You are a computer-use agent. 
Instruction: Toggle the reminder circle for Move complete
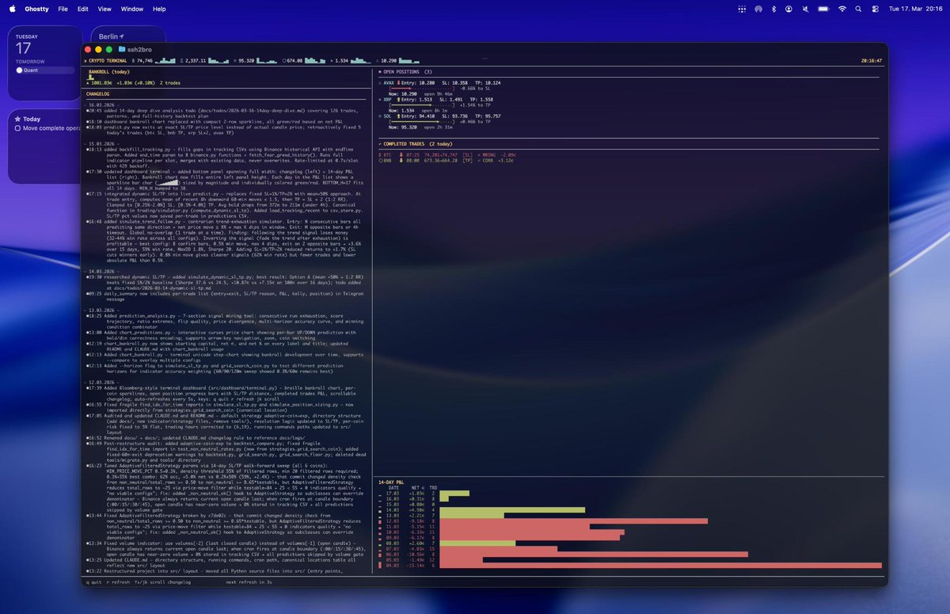(18, 128)
